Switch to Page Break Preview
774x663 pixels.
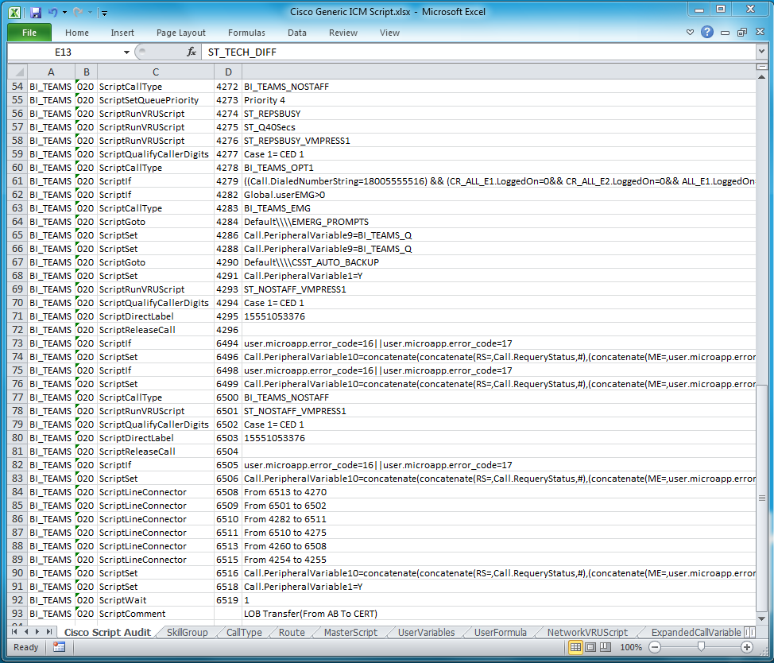pos(606,647)
